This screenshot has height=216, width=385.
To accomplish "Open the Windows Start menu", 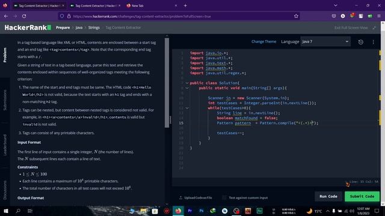I will pyautogui.click(x=6, y=211).
